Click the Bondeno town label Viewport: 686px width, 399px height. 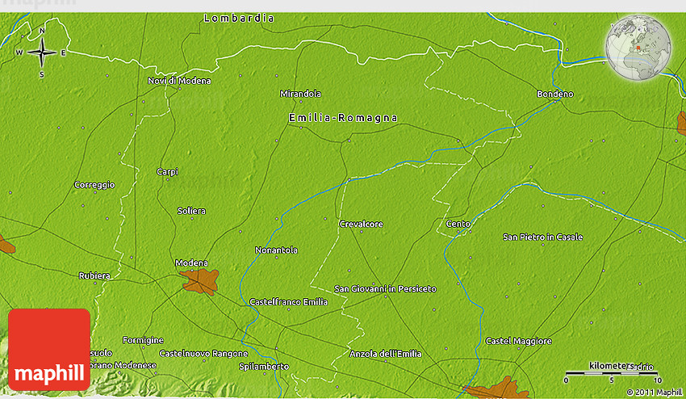pos(555,94)
